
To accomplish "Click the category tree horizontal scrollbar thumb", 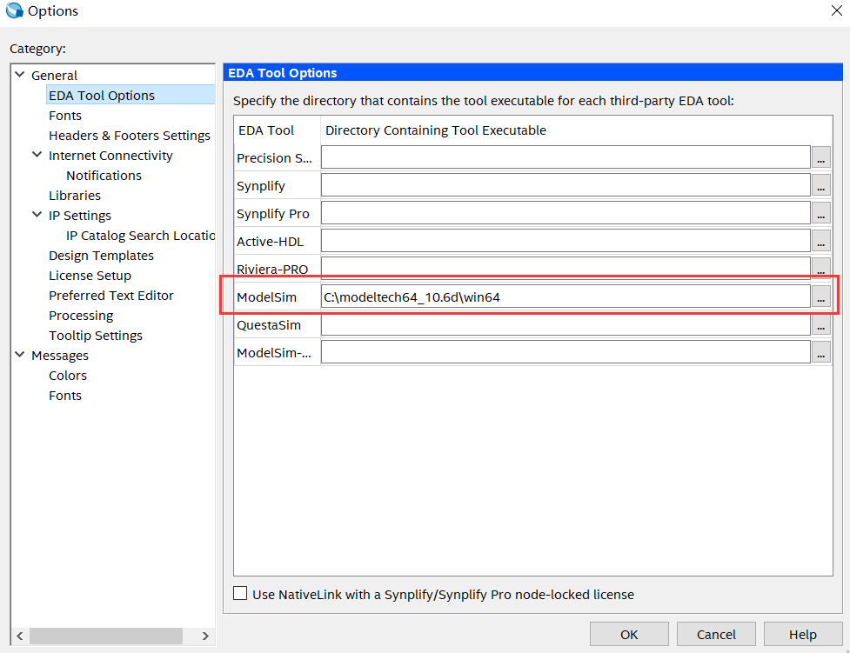I will 106,636.
